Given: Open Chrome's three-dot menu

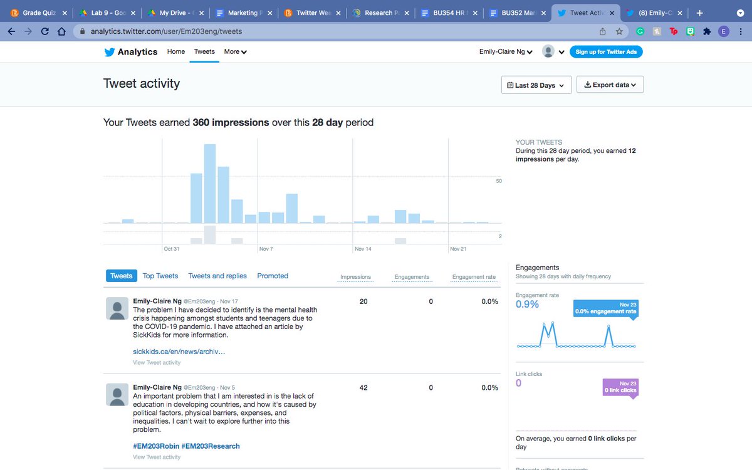Looking at the screenshot, I should [741, 31].
